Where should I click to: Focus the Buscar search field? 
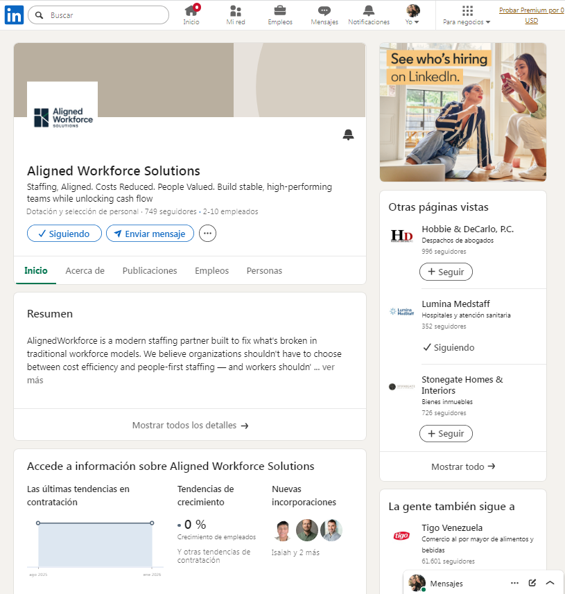click(98, 15)
